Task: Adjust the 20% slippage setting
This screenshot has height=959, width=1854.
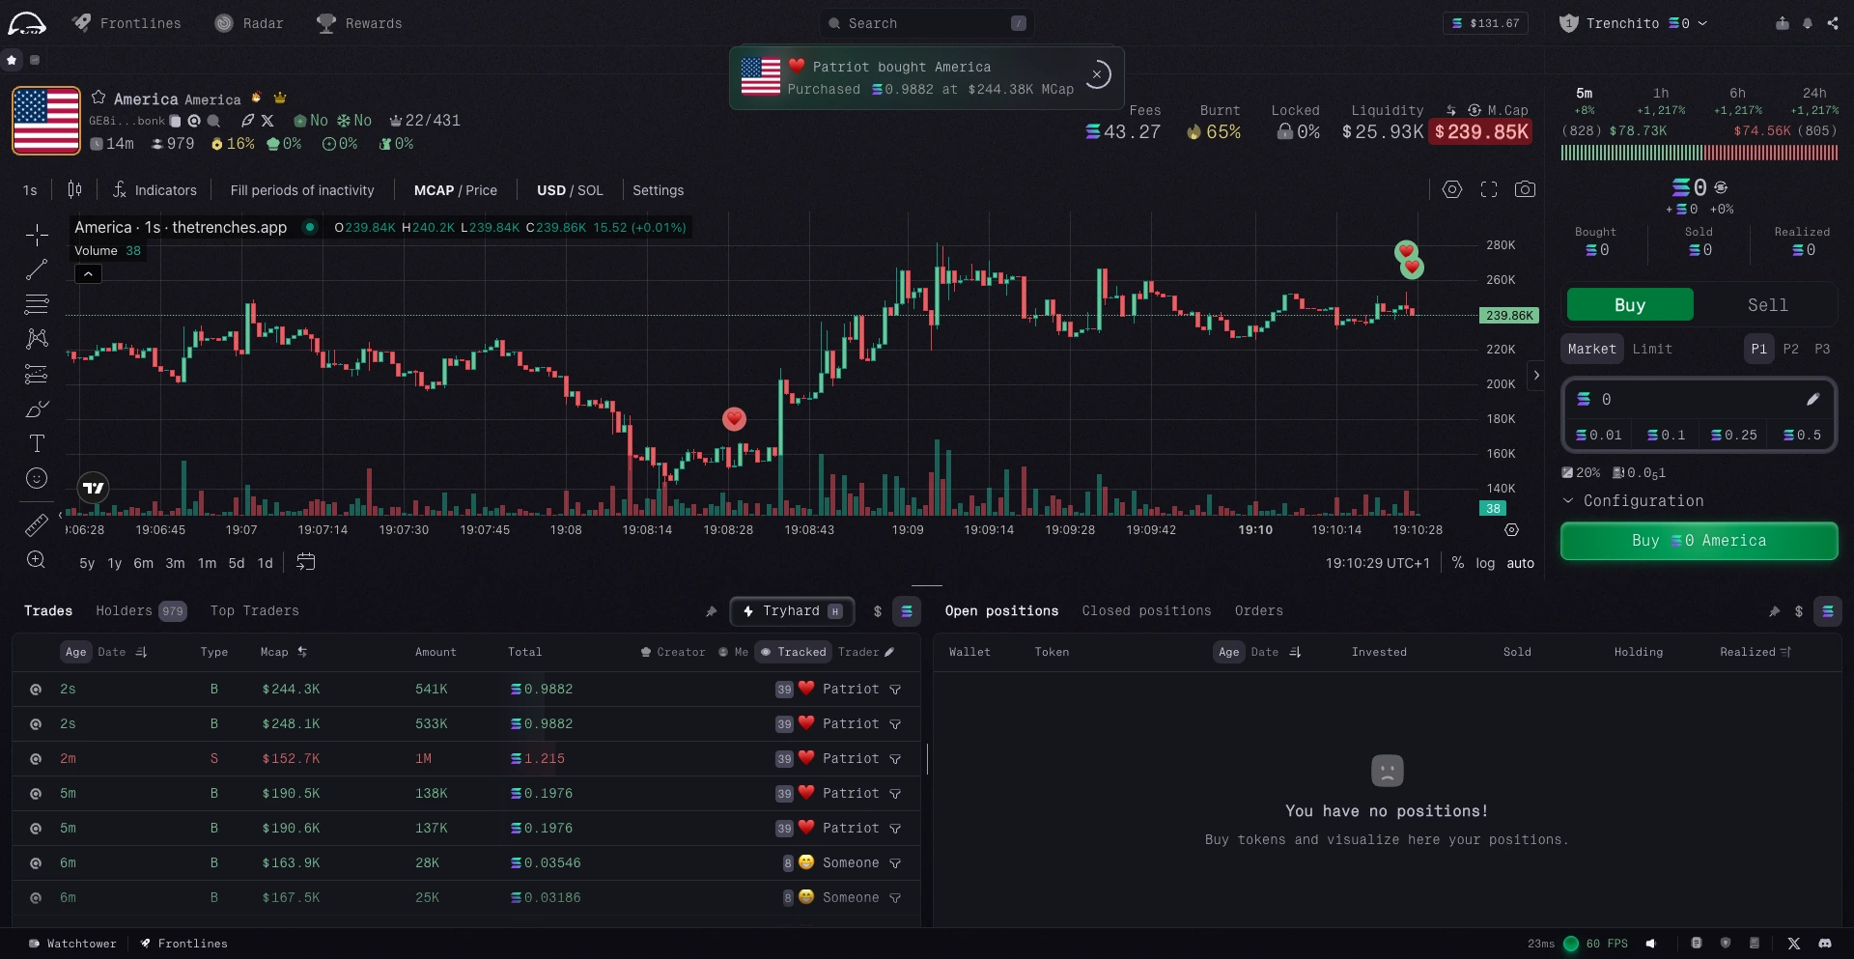Action: (x=1581, y=472)
